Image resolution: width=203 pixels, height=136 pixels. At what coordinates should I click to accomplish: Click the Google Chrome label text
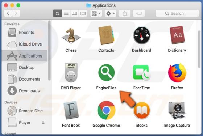click(x=106, y=126)
